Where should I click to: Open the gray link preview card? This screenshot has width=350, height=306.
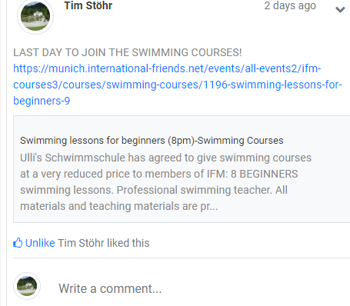tap(182, 169)
